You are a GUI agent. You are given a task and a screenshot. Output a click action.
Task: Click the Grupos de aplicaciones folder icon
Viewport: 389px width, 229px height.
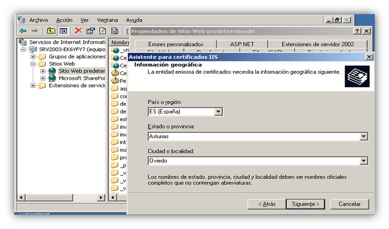tap(42, 57)
